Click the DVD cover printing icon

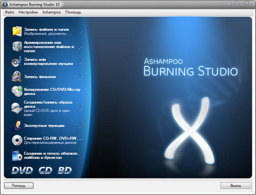point(17,155)
